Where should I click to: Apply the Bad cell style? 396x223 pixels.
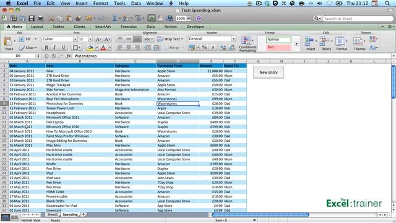(278, 47)
